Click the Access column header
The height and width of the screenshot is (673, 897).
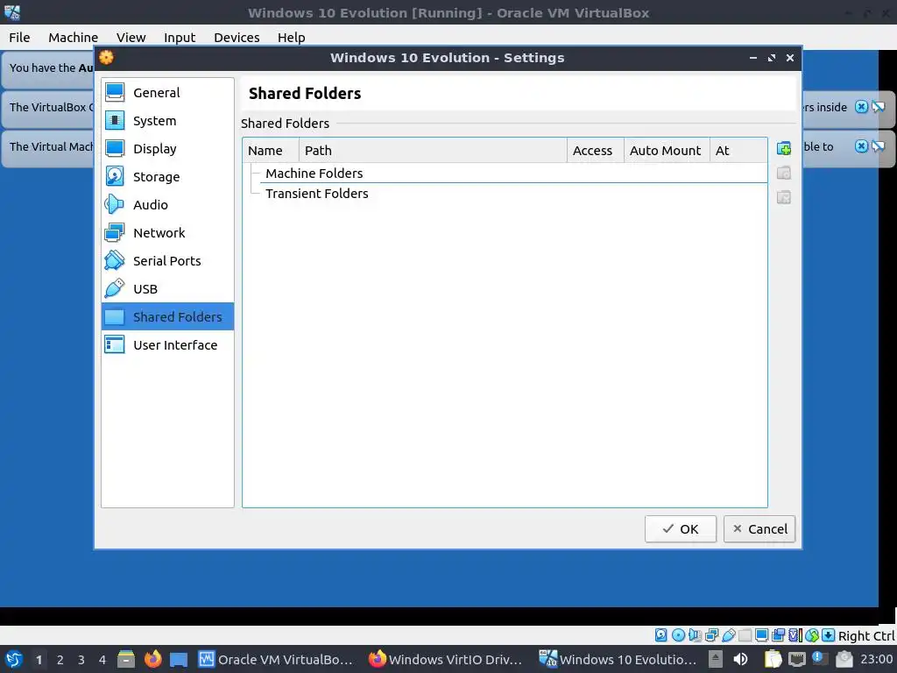tap(596, 151)
